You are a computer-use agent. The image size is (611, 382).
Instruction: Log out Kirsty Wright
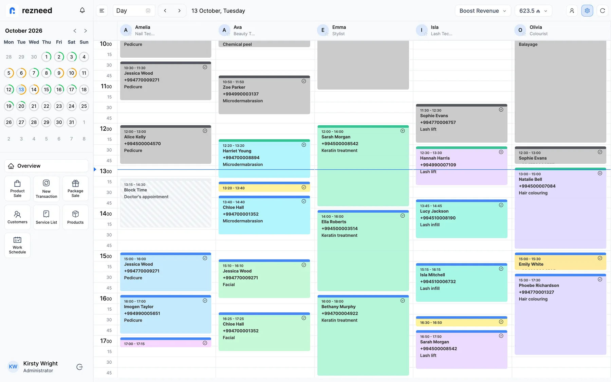(x=79, y=367)
